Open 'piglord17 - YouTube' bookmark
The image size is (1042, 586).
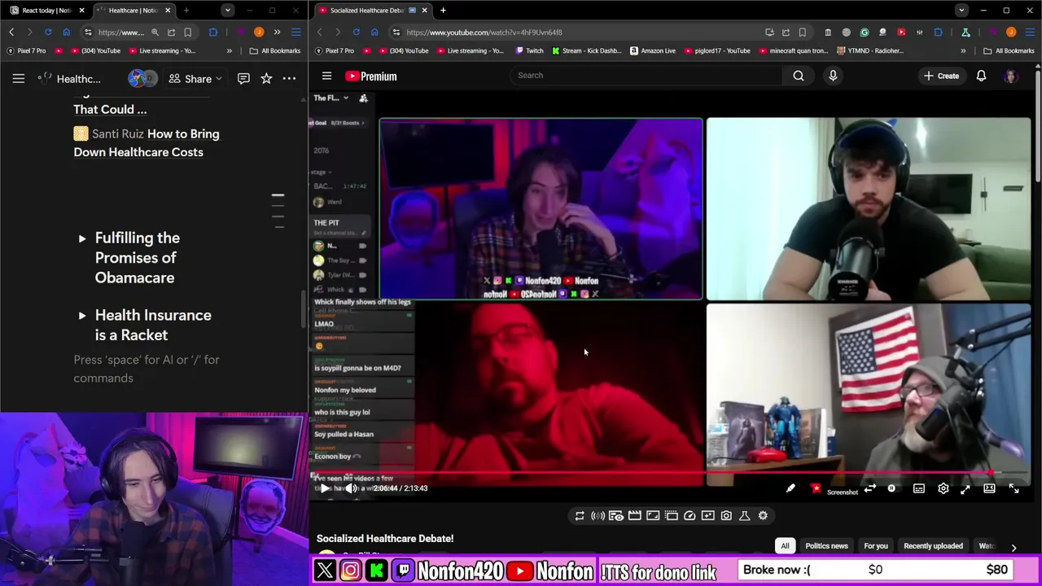point(716,50)
